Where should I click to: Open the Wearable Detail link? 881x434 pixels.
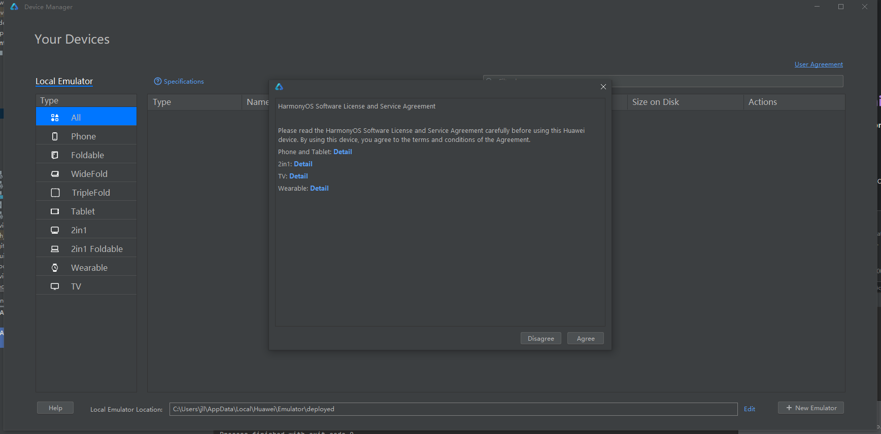pyautogui.click(x=319, y=188)
